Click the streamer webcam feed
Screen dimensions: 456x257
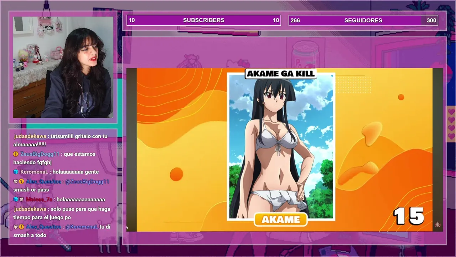coord(63,67)
